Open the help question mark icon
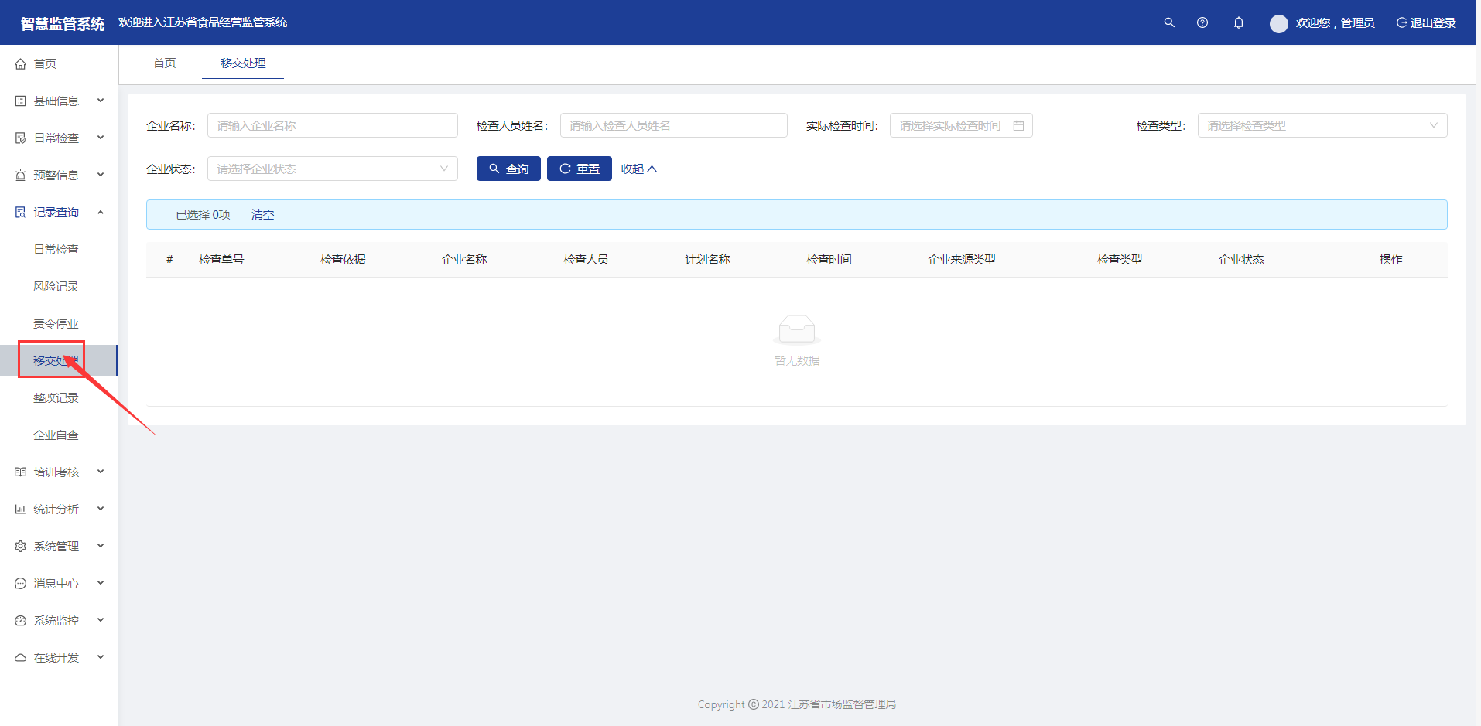Image resolution: width=1481 pixels, height=726 pixels. (1202, 22)
